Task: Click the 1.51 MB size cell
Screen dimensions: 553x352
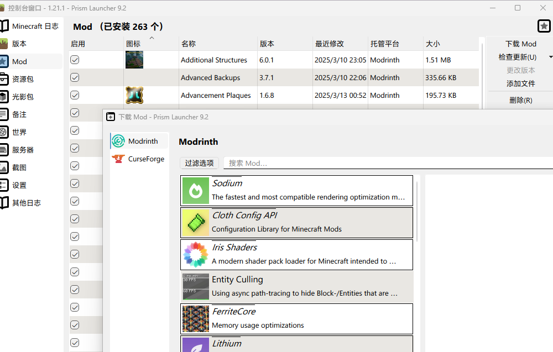Action: coord(451,60)
